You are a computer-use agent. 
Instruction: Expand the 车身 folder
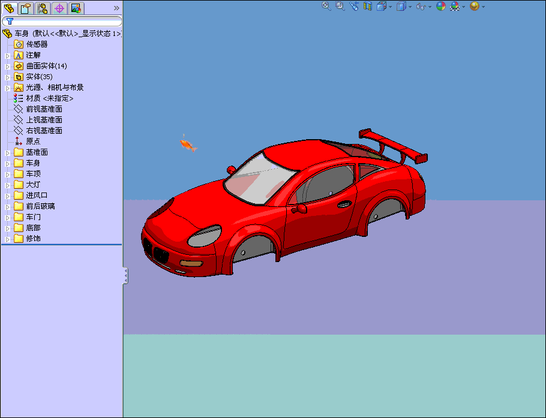tap(8, 164)
